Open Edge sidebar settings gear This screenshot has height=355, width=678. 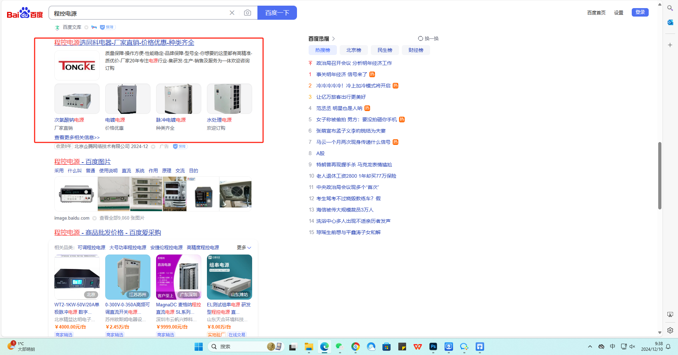[670, 330]
